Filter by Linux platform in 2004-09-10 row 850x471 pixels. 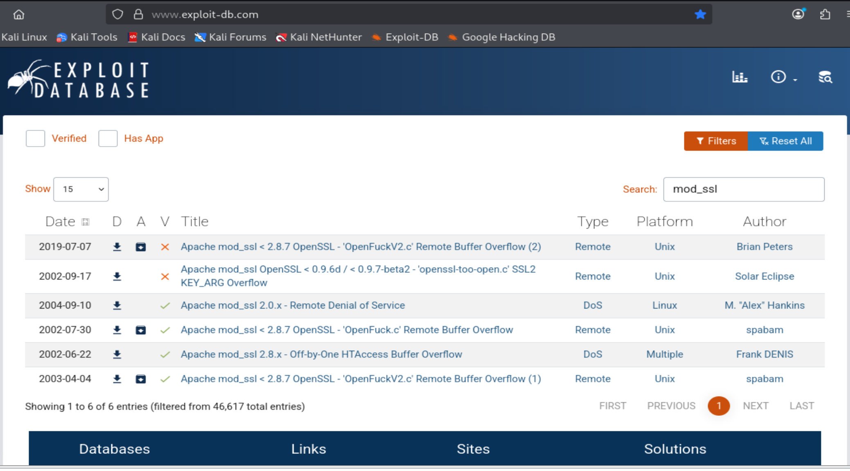(x=664, y=305)
